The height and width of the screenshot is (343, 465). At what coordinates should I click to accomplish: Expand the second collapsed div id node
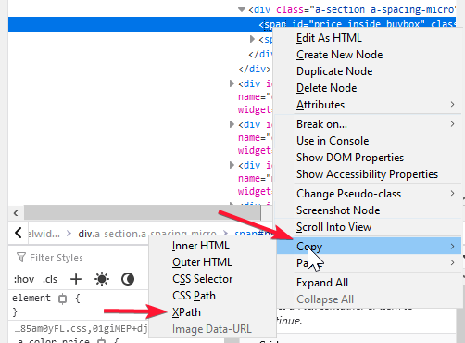click(232, 124)
